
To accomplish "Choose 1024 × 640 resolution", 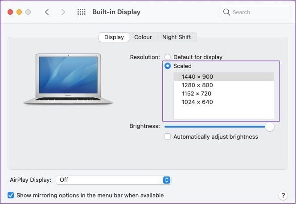I will tap(224, 102).
